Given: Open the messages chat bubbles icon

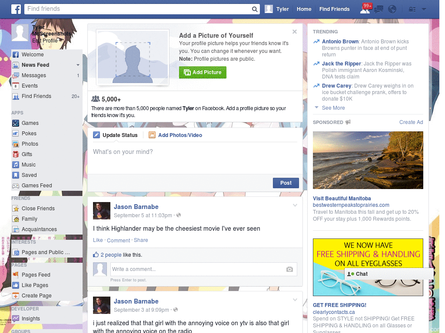Looking at the screenshot, I should 379,10.
